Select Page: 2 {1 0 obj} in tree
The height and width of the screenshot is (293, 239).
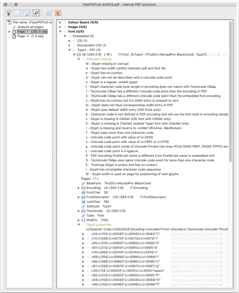click(x=31, y=36)
